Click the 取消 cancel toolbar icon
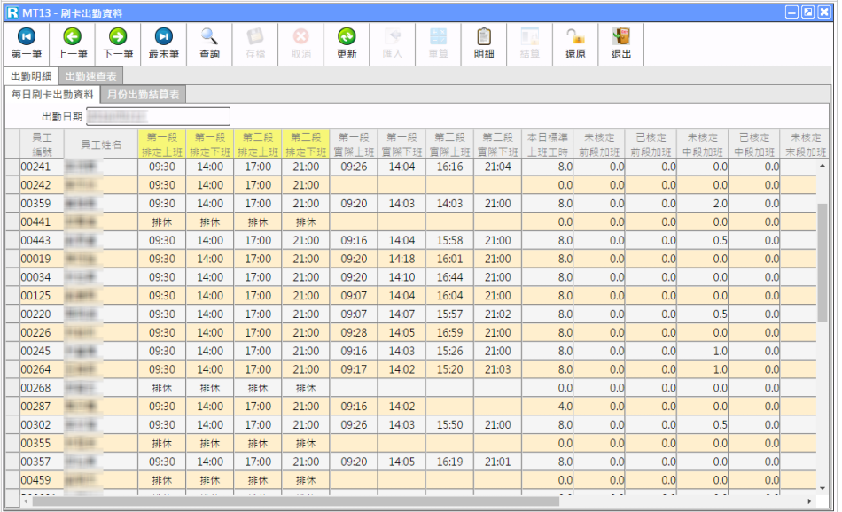This screenshot has height=512, width=842. [x=300, y=43]
